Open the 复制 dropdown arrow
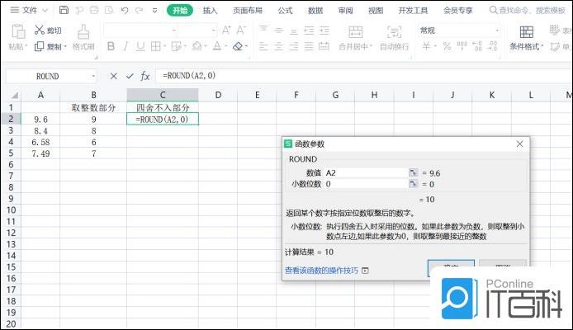The image size is (573, 330). (x=65, y=47)
